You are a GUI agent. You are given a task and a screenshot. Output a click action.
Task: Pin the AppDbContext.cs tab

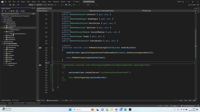pos(49,8)
